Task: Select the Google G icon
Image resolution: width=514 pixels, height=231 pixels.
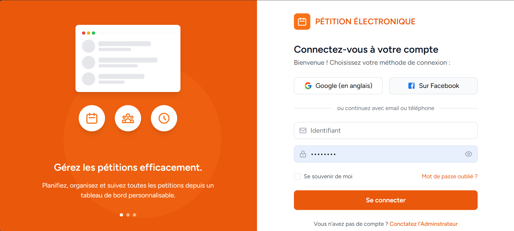Action: pyautogui.click(x=308, y=86)
